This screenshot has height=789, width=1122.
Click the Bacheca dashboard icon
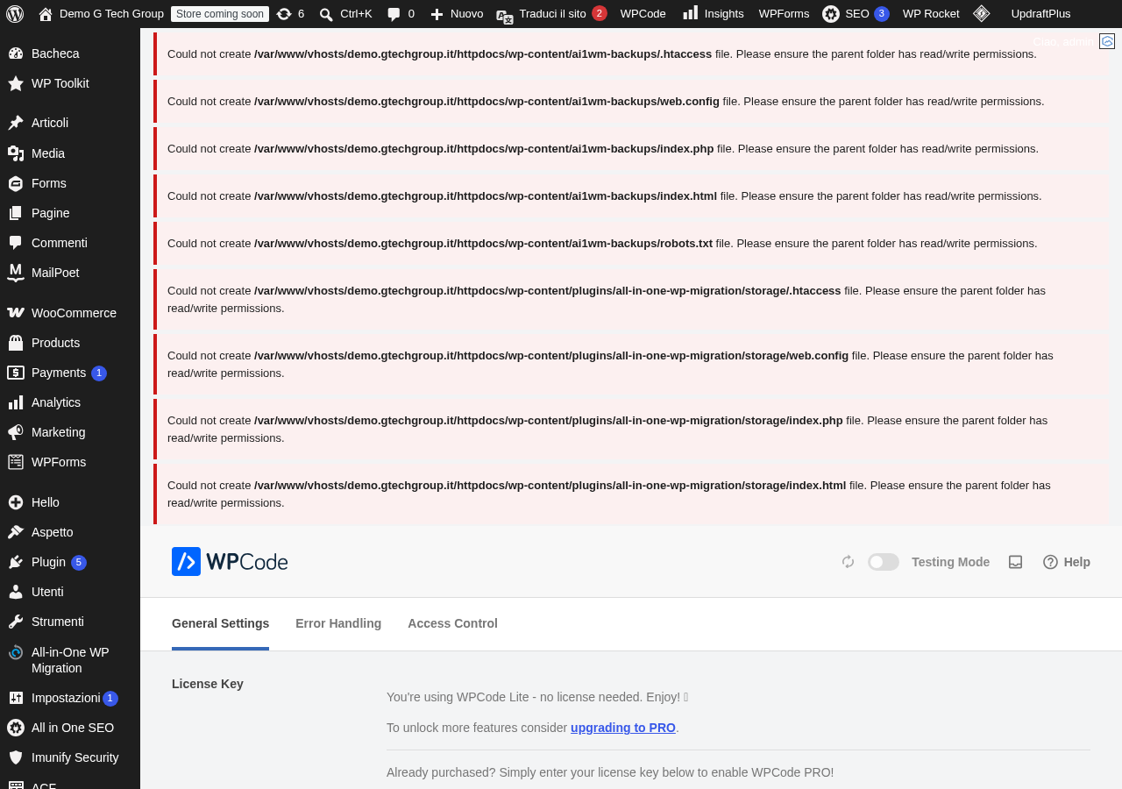[x=16, y=53]
